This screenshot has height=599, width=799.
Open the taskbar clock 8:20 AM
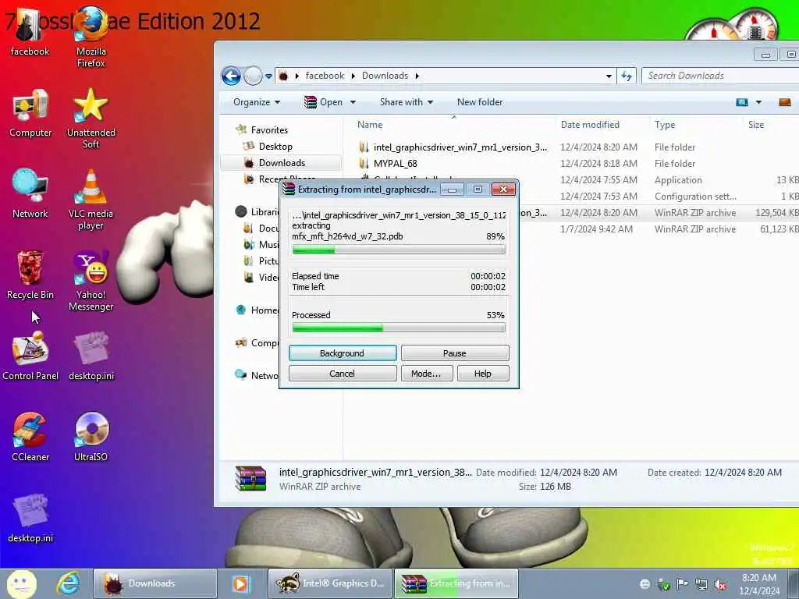pyautogui.click(x=759, y=583)
